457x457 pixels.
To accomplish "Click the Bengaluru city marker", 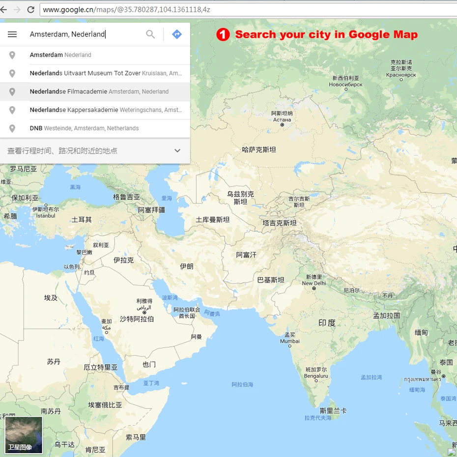I will [x=316, y=381].
